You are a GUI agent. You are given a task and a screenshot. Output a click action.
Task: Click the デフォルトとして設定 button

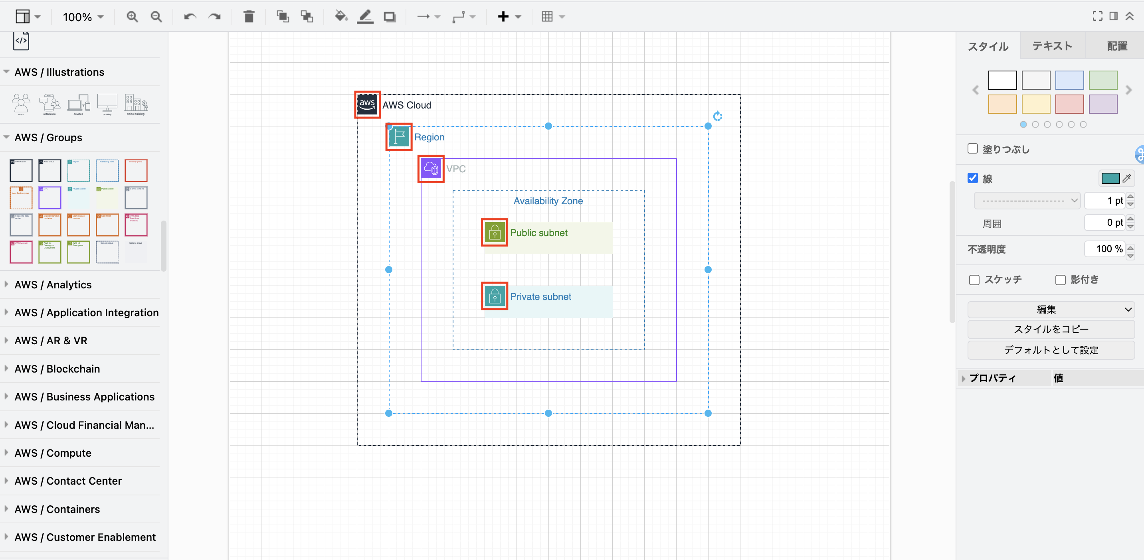click(x=1051, y=350)
